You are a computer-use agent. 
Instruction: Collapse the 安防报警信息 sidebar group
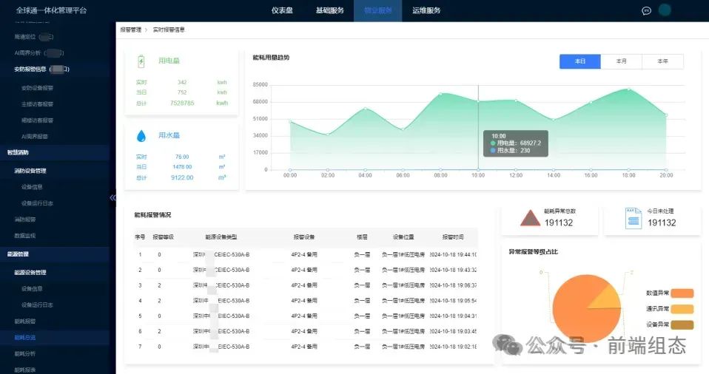click(41, 69)
